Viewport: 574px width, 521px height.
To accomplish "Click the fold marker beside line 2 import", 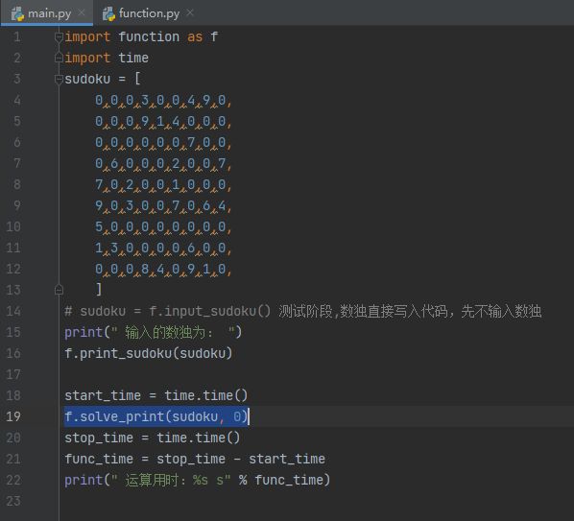I will (59, 59).
